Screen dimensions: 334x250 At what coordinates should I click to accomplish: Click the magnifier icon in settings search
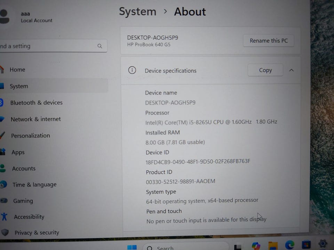click(100, 46)
